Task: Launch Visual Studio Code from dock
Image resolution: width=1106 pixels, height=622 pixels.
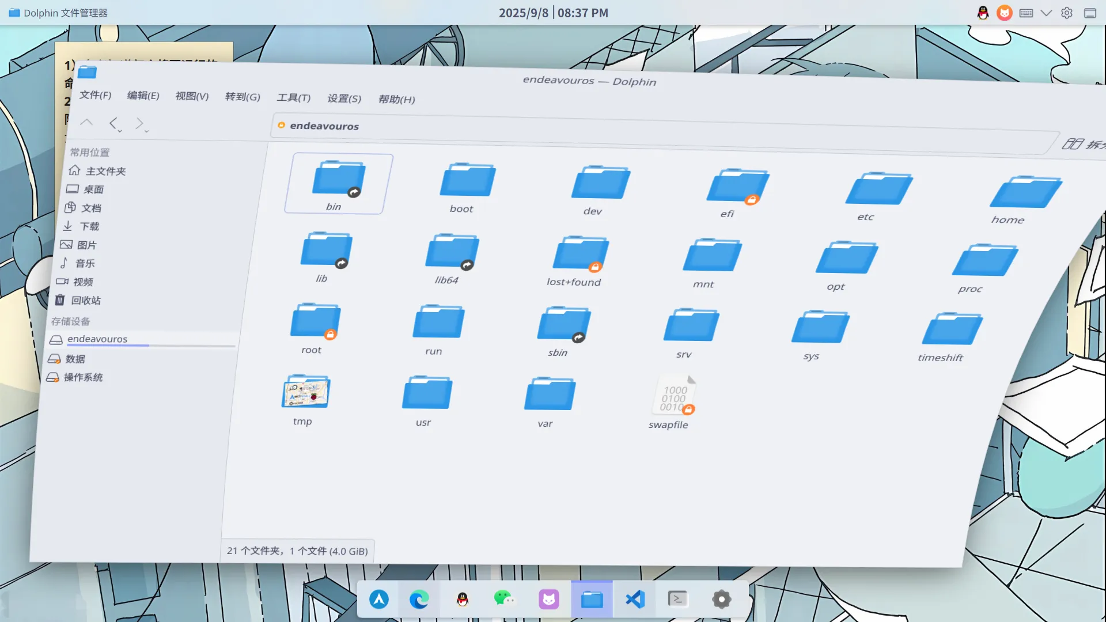Action: [635, 600]
